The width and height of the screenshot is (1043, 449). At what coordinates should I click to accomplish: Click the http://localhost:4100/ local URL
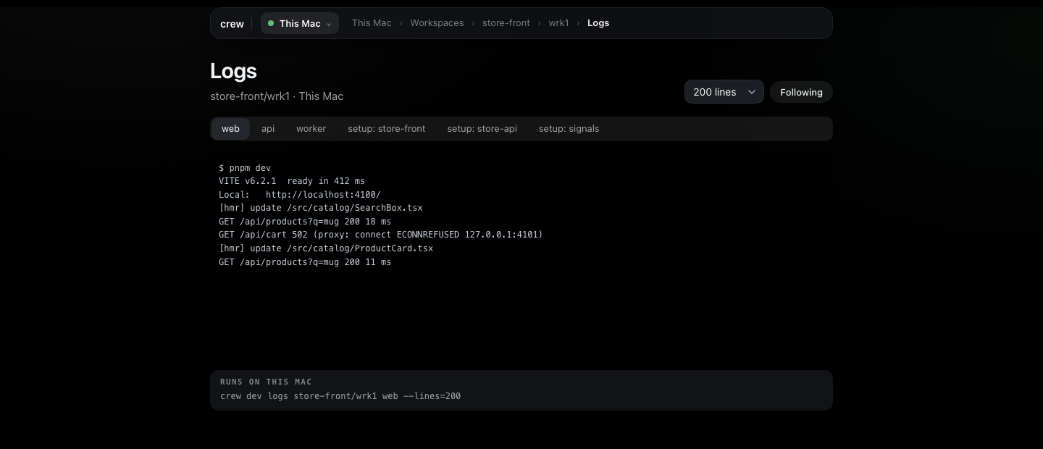tap(323, 195)
